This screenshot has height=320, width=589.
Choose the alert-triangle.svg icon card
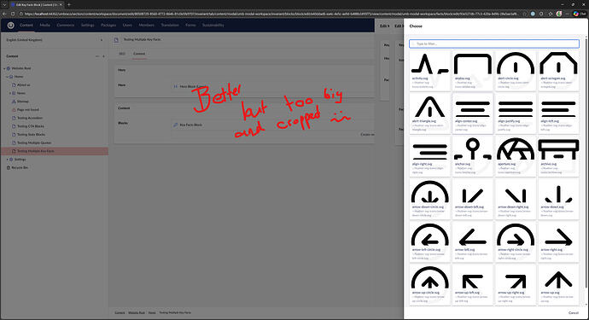click(x=429, y=113)
